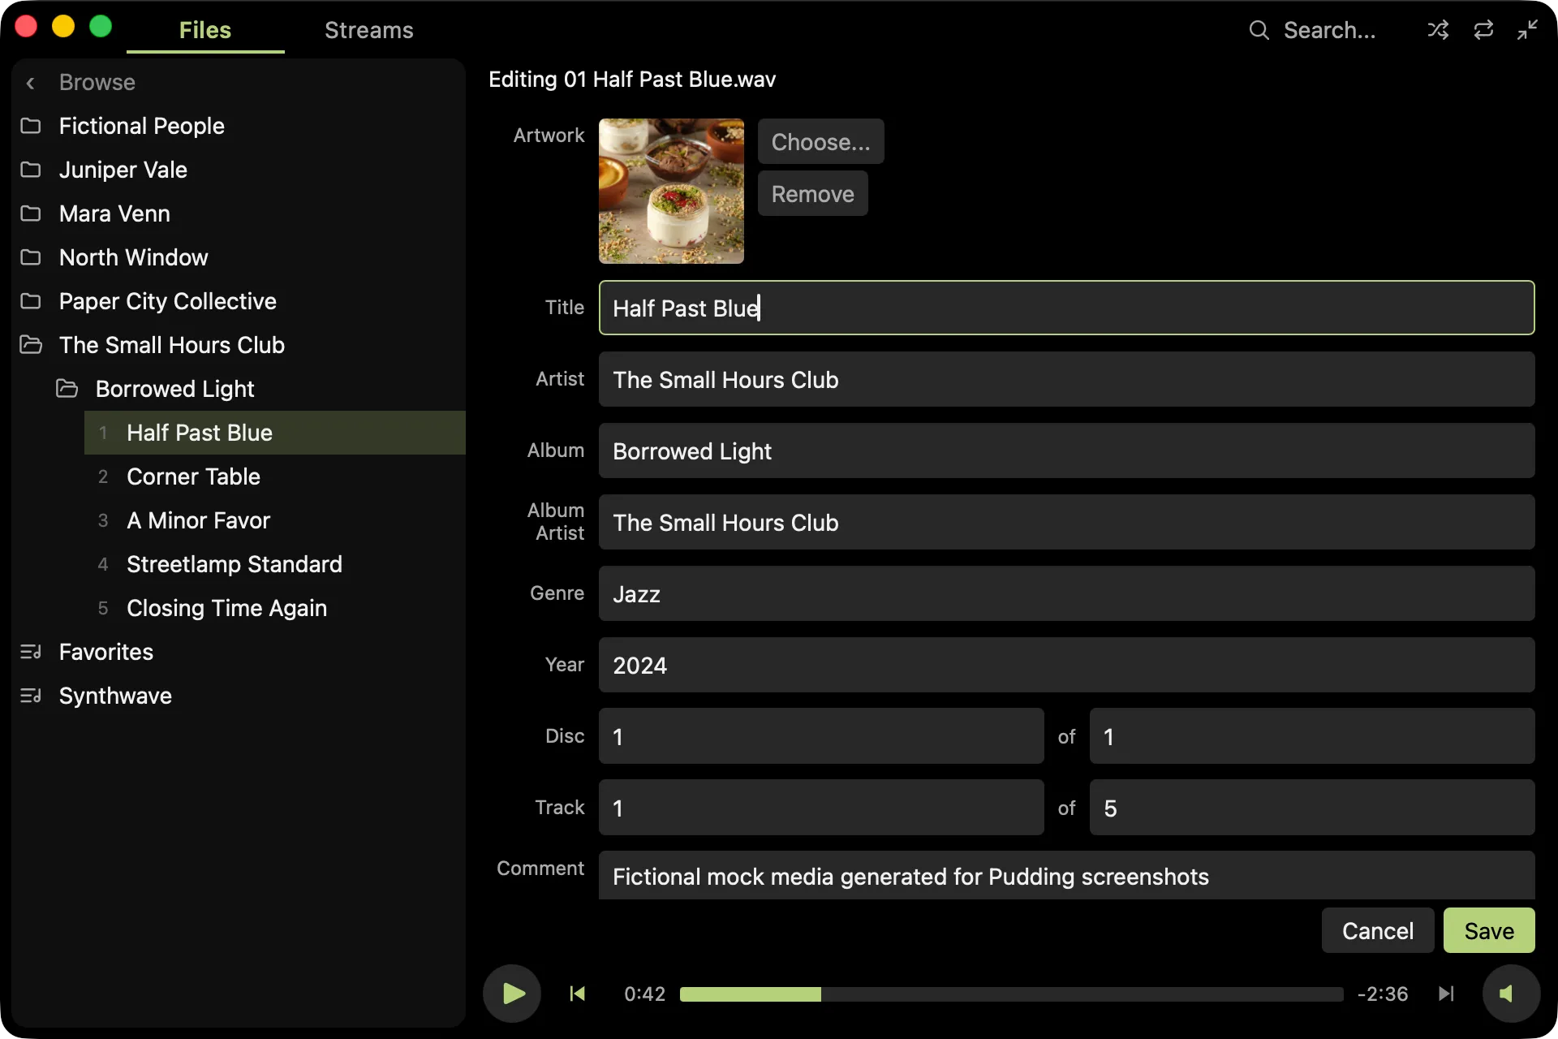Select track Half Past Blue

(275, 433)
